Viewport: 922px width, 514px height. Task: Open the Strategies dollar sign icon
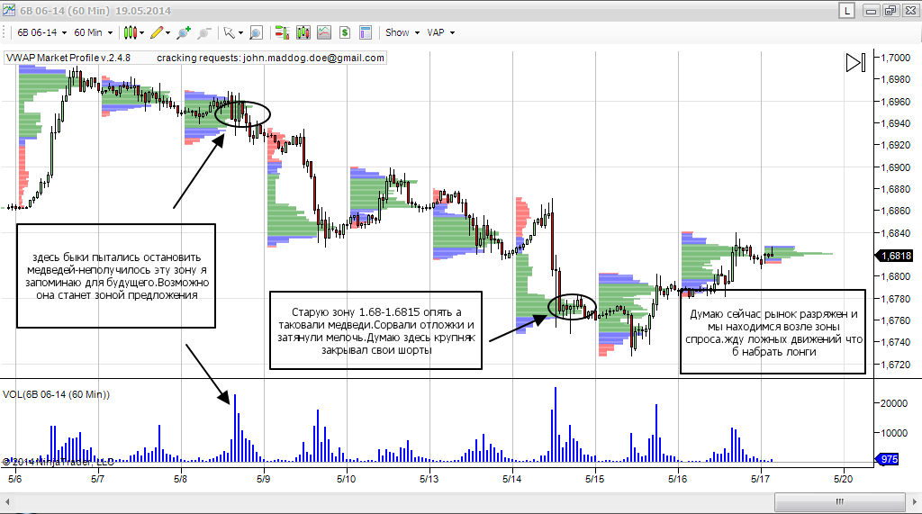coord(345,32)
